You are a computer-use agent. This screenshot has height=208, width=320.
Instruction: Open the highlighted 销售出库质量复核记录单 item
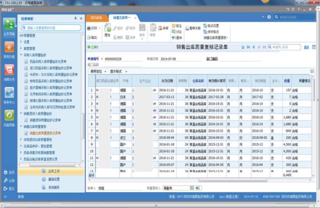tap(45, 133)
